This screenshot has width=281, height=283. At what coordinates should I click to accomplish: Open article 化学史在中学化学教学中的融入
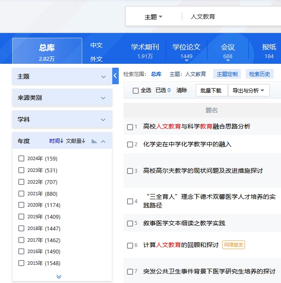(x=187, y=144)
